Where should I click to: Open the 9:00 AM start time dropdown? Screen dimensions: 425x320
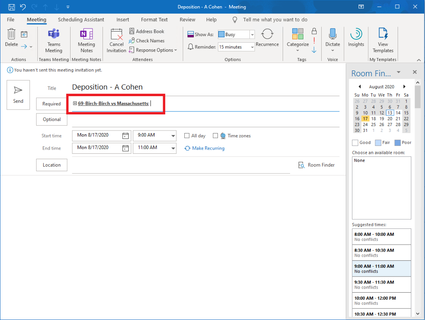[x=173, y=136]
